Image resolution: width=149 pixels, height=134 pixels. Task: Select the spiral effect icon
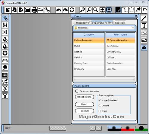click(x=5, y=88)
